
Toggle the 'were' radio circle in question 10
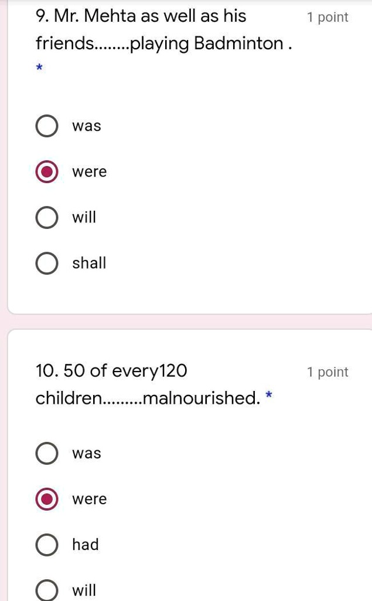click(x=47, y=499)
